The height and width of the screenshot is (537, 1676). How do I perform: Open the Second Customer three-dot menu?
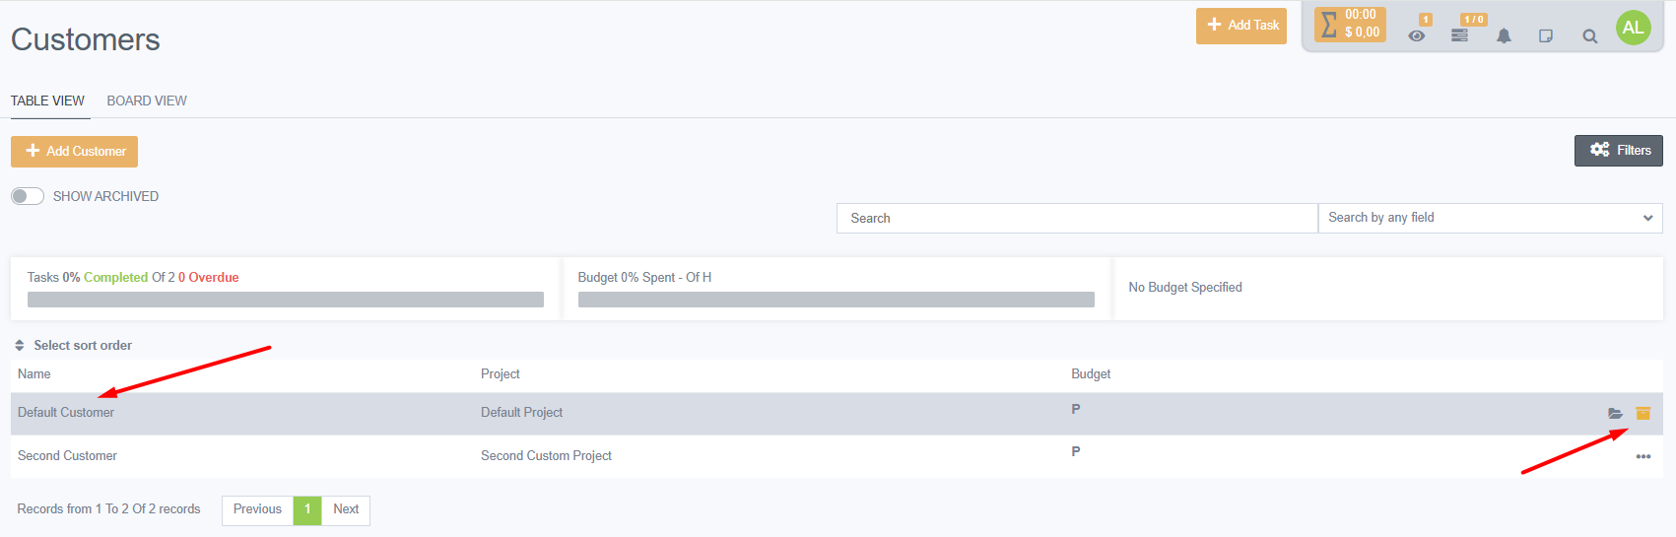pos(1642,456)
